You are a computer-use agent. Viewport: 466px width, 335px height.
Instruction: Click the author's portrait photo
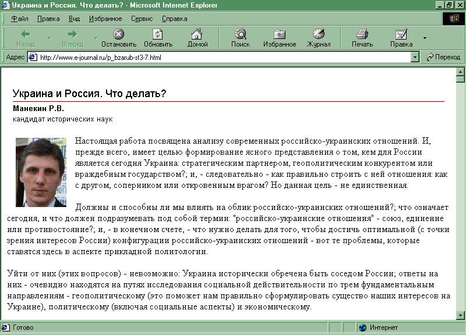[x=40, y=172]
